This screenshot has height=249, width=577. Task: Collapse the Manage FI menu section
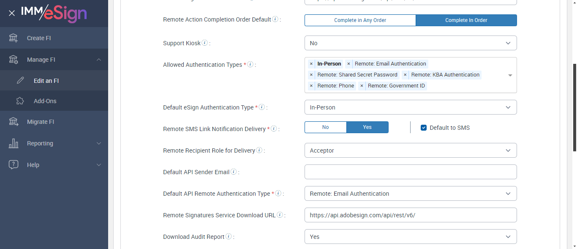[99, 60]
